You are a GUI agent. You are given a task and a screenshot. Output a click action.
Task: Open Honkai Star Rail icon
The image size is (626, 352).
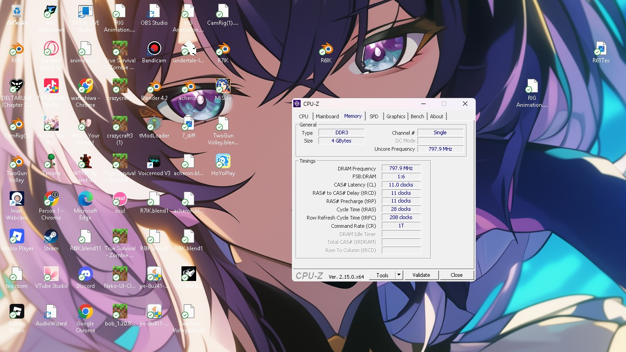[x=51, y=131]
